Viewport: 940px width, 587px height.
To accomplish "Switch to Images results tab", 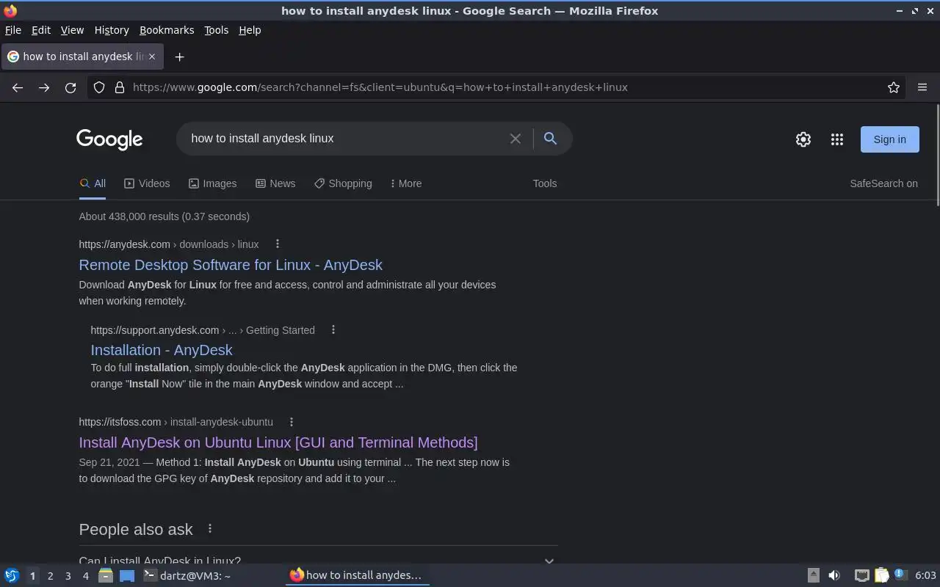I will click(x=212, y=183).
